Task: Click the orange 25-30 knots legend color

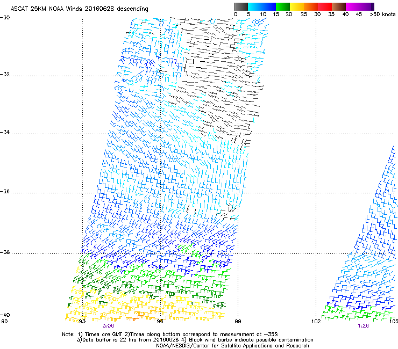Action: pos(311,6)
